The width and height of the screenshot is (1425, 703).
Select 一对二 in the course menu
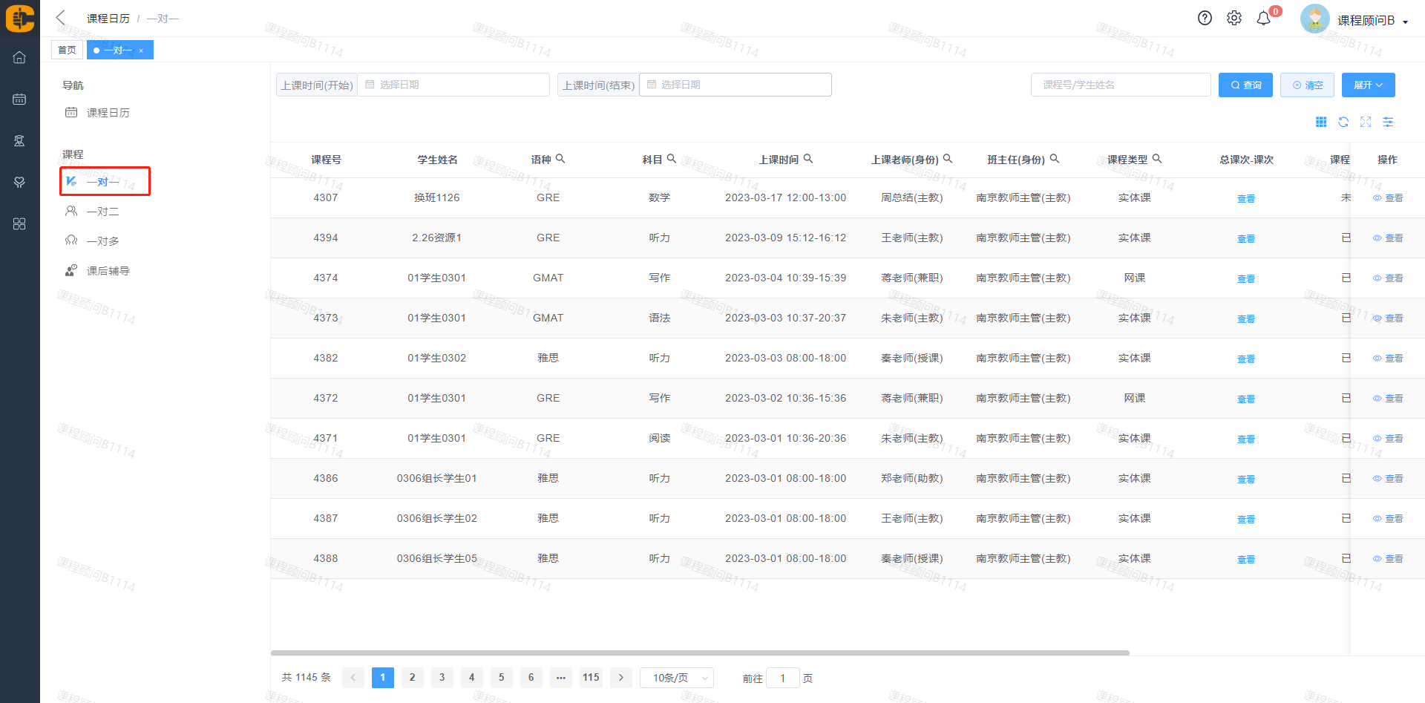[102, 212]
